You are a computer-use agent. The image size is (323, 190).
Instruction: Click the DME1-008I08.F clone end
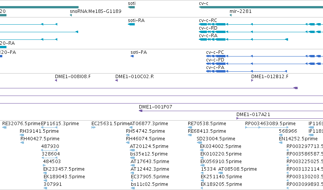56,80
